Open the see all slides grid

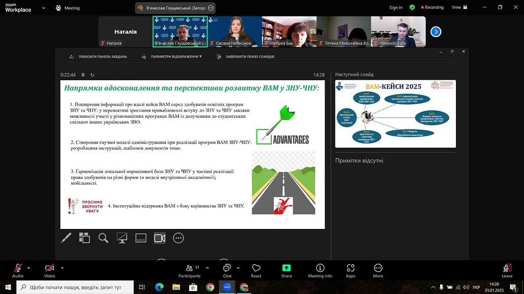point(84,238)
